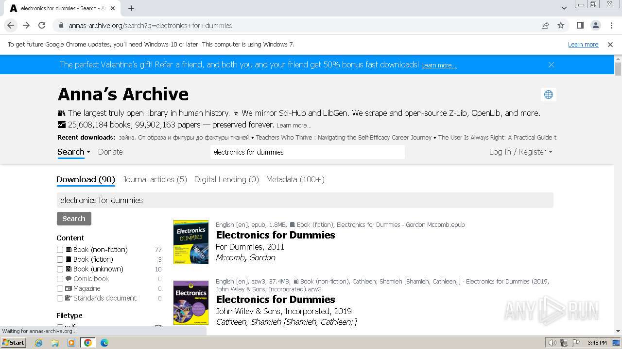Viewport: 622px width, 349px height.
Task: Switch to Digital Lending (0) tab
Action: (226, 179)
